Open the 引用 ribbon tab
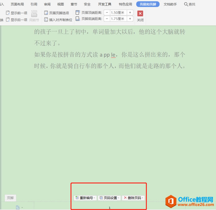 (34, 4)
